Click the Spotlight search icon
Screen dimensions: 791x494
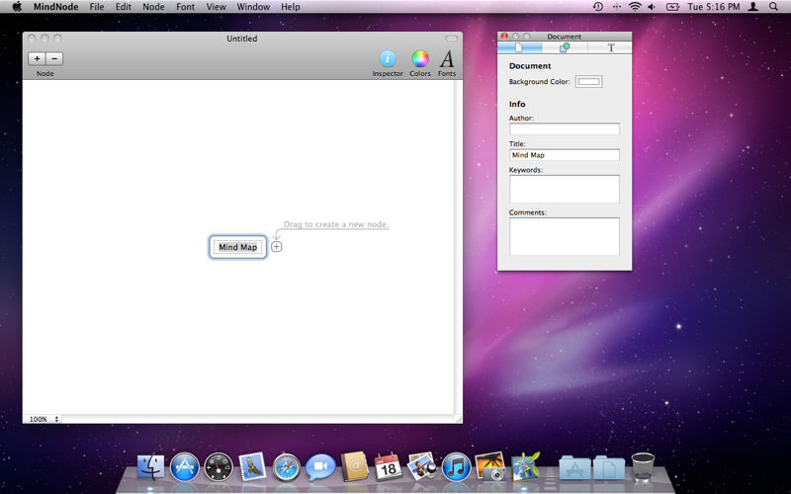773,7
